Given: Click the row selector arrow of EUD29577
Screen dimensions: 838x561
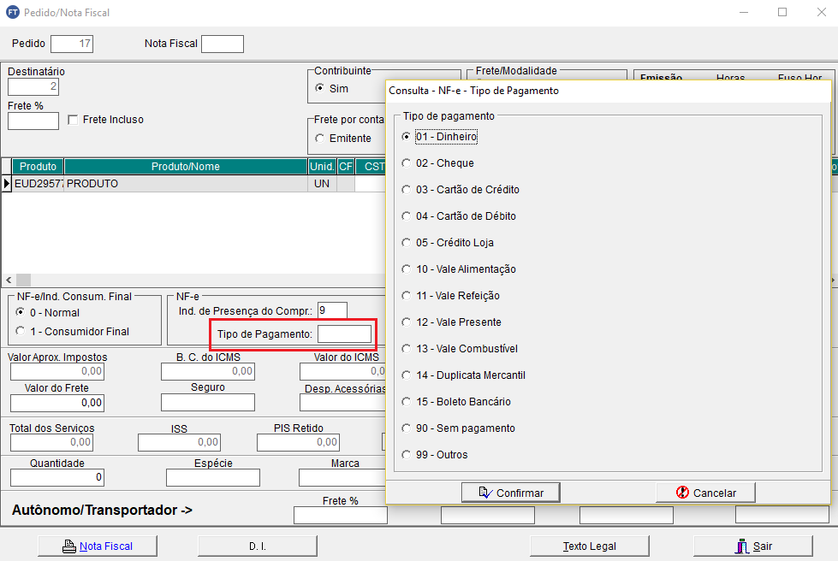Looking at the screenshot, I should pos(6,184).
